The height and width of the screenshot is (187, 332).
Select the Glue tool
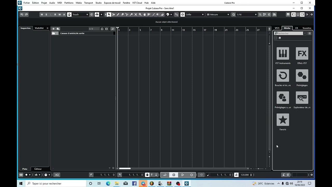[x=131, y=15]
